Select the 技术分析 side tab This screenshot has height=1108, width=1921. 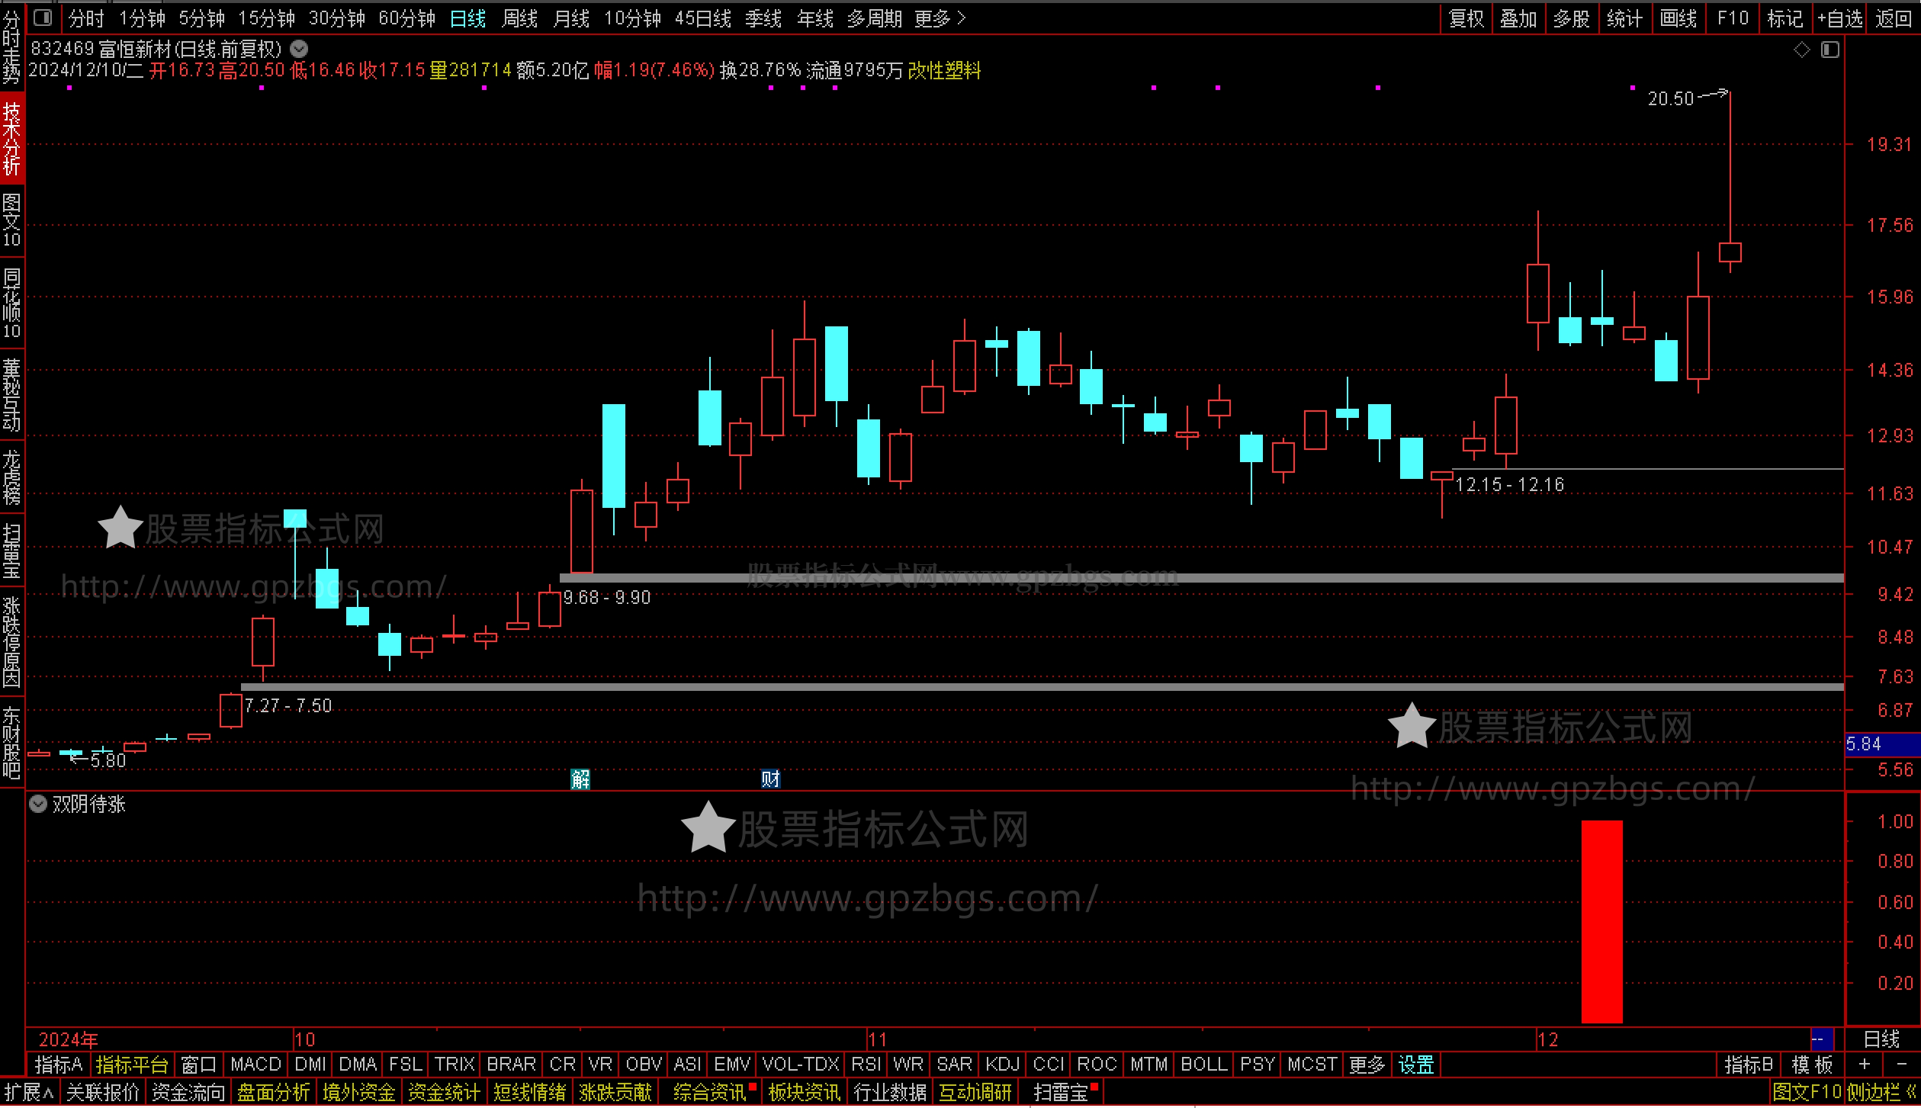pyautogui.click(x=12, y=139)
